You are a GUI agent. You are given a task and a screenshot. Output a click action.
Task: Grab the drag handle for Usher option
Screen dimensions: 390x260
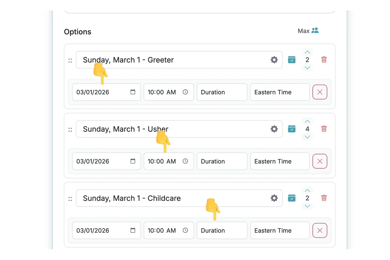[70, 130]
